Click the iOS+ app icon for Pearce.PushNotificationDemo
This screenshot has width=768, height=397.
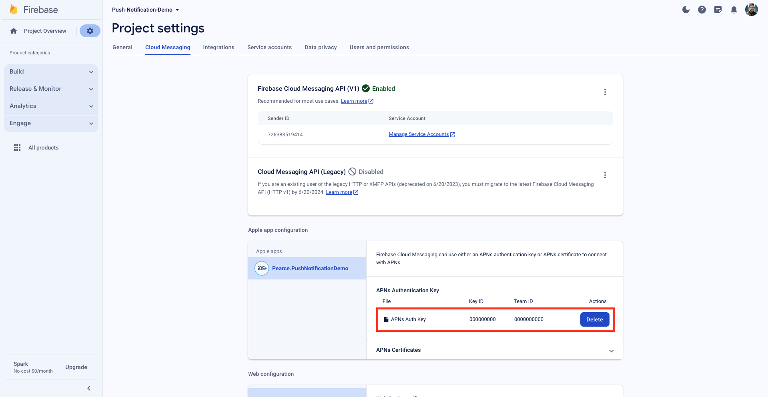pos(262,268)
